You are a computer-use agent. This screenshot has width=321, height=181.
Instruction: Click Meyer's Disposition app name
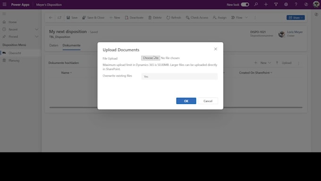49,5
